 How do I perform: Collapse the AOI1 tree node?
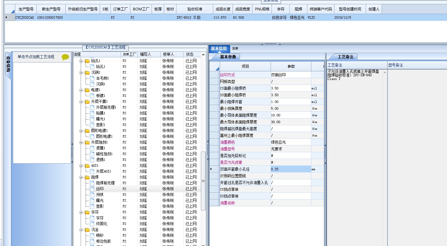81,166
